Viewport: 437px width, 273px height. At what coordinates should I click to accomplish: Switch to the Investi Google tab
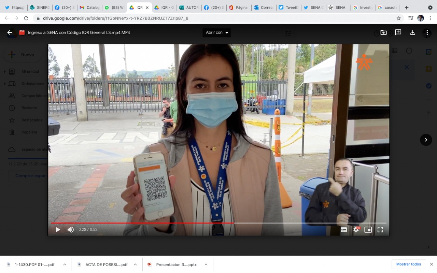coord(363,8)
